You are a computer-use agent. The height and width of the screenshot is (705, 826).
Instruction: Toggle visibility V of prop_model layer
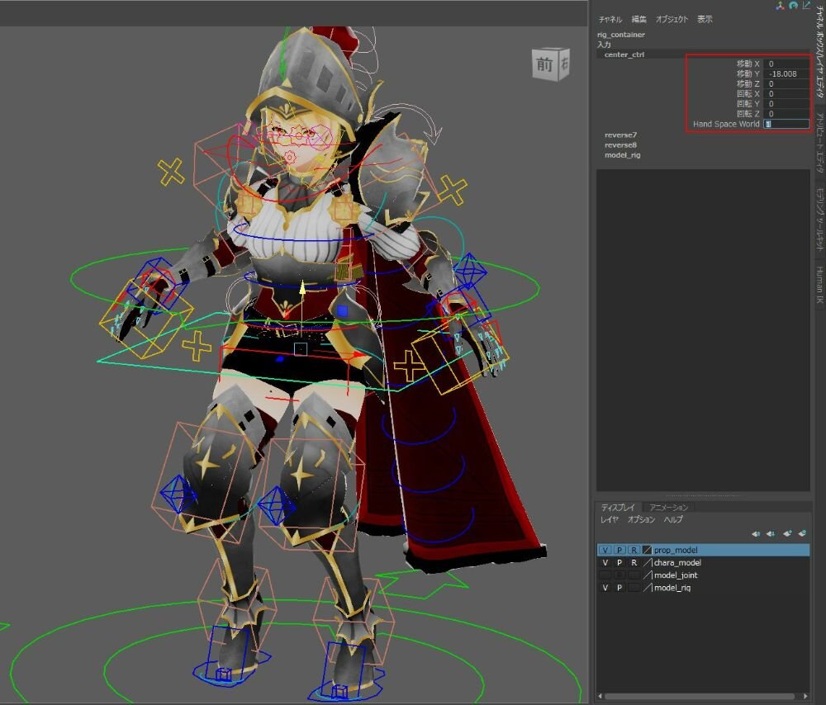605,550
